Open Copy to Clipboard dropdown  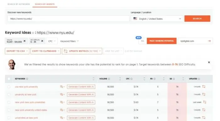click(x=46, y=51)
